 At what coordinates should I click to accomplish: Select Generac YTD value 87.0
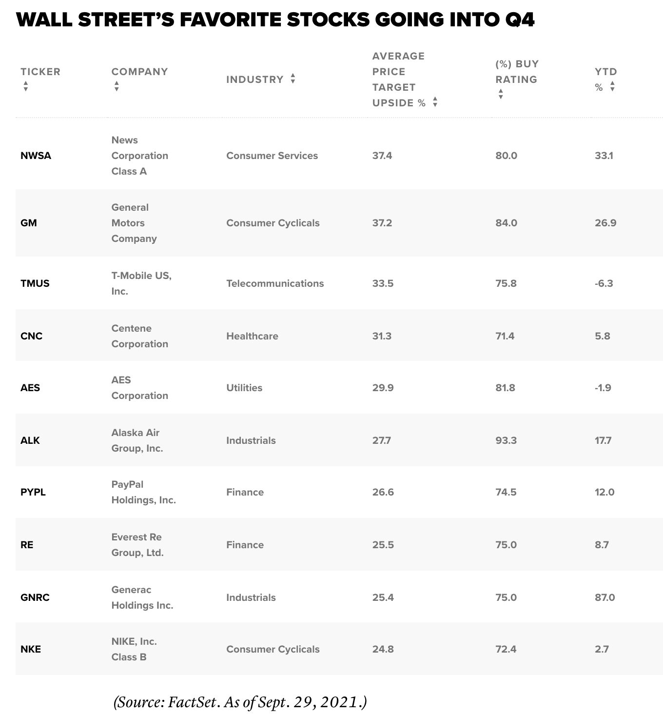(x=604, y=597)
